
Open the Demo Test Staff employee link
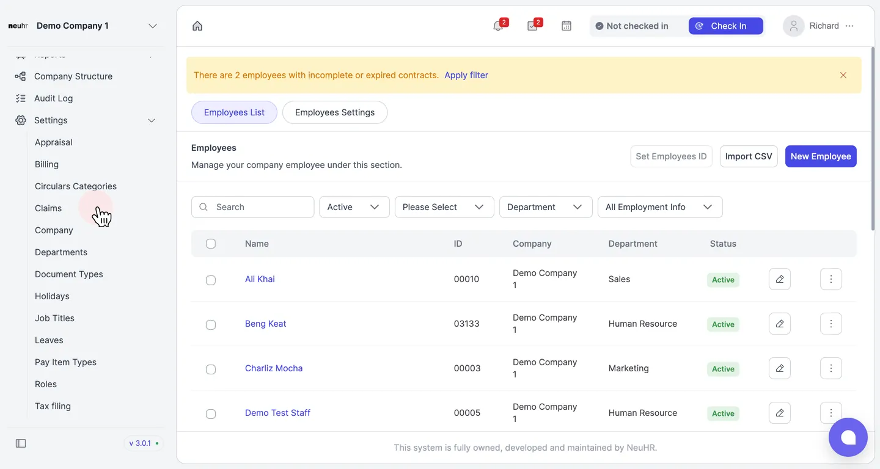point(277,413)
